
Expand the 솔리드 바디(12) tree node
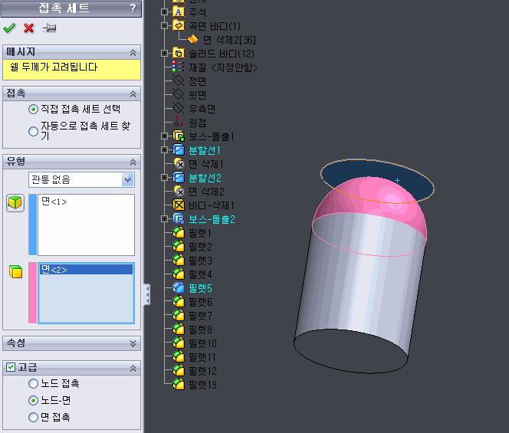click(164, 53)
